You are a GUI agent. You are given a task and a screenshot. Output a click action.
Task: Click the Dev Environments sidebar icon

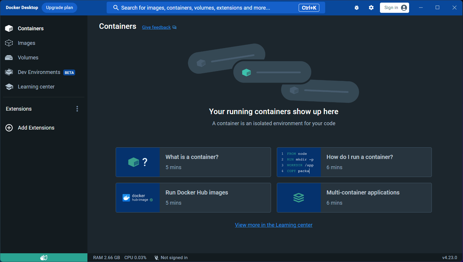pyautogui.click(x=9, y=72)
